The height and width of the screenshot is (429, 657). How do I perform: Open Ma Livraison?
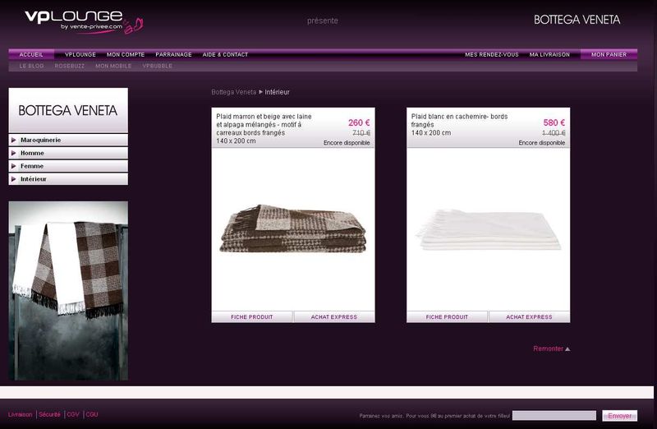pyautogui.click(x=549, y=54)
